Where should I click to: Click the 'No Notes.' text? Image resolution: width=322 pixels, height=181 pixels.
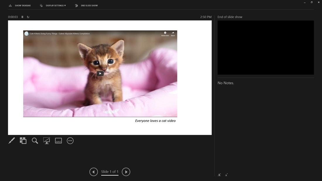226,83
